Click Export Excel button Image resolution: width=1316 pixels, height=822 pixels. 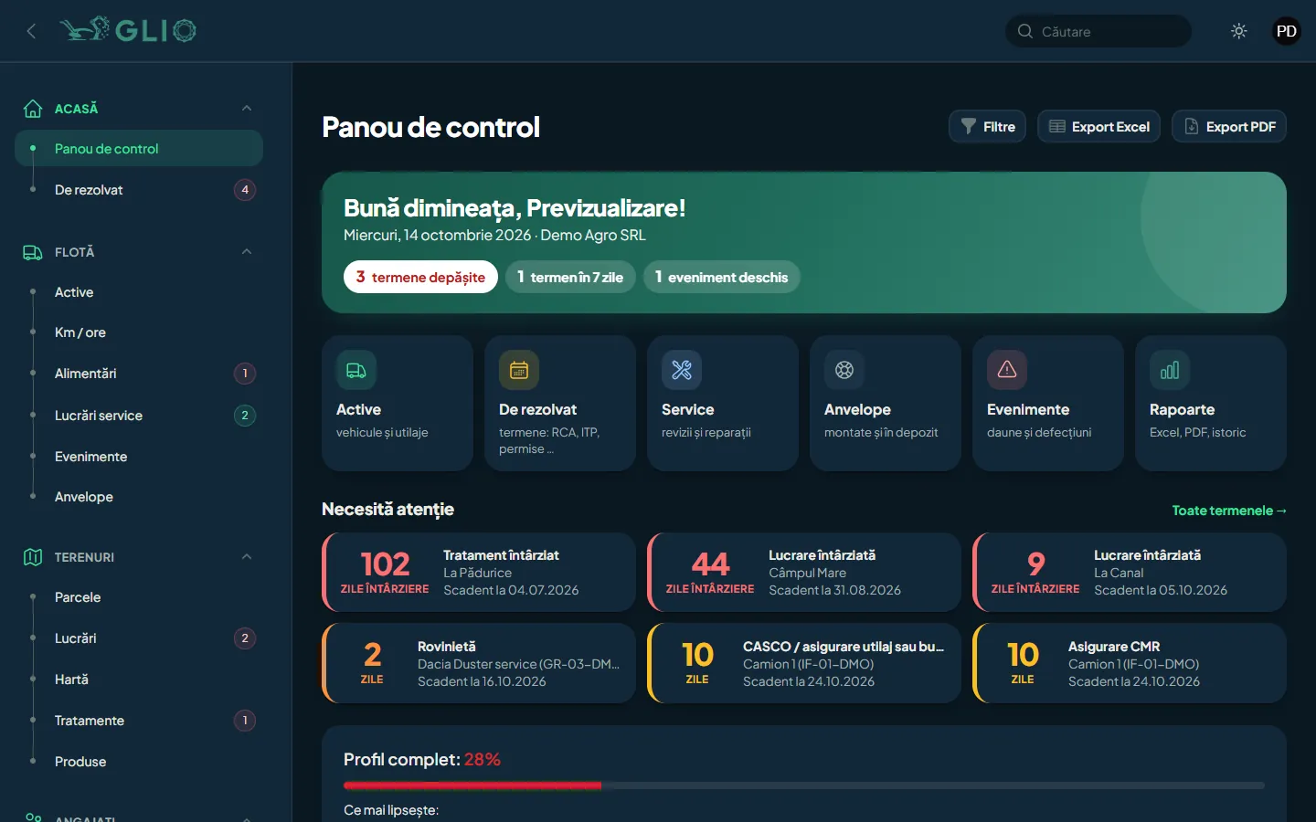point(1098,127)
